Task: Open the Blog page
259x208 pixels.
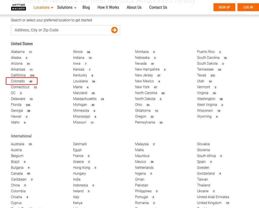Action: click(x=86, y=7)
